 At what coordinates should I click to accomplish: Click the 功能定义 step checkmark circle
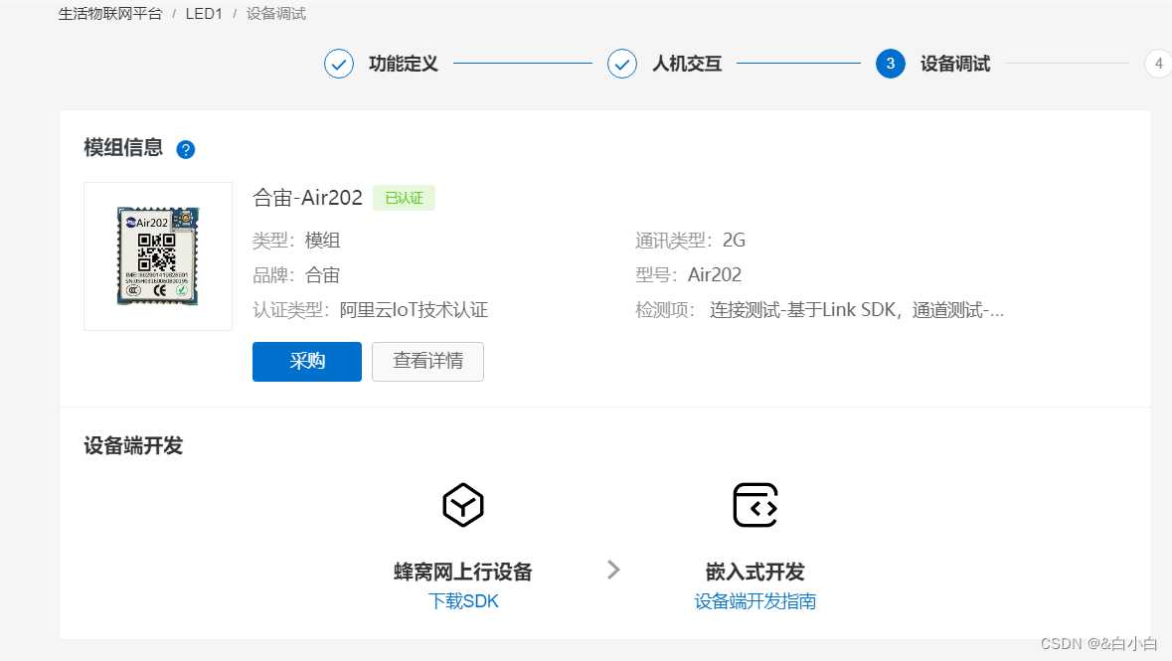(x=339, y=65)
